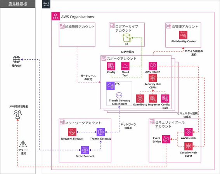Click the Network Firewall icon
This screenshot has height=174, width=220.
click(x=72, y=132)
